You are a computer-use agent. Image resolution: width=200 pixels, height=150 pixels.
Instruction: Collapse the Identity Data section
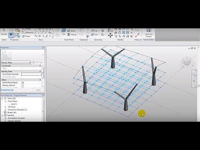tap(40, 71)
